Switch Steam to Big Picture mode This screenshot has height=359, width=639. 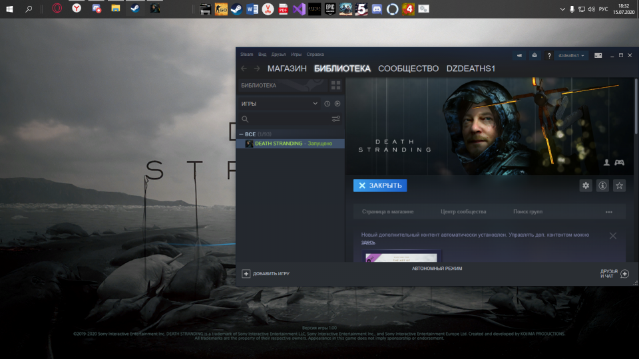click(598, 55)
